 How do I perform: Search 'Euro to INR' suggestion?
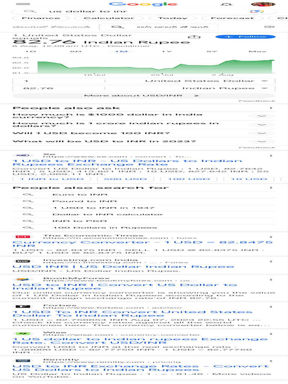click(144, 195)
